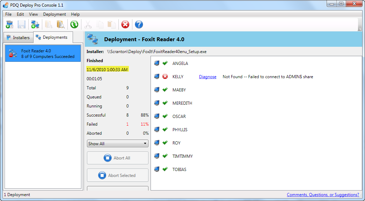Click the computer icon next to PHYLLIS

[157, 129]
